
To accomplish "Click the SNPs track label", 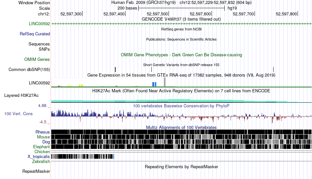I will tap(44, 49).
